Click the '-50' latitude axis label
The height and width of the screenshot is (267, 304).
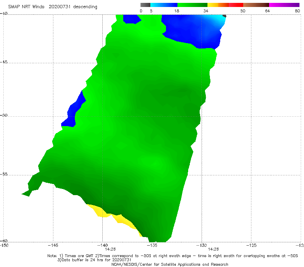point(4,115)
